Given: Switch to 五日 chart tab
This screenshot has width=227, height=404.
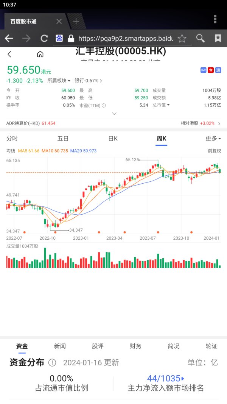Looking at the screenshot, I should (x=63, y=139).
